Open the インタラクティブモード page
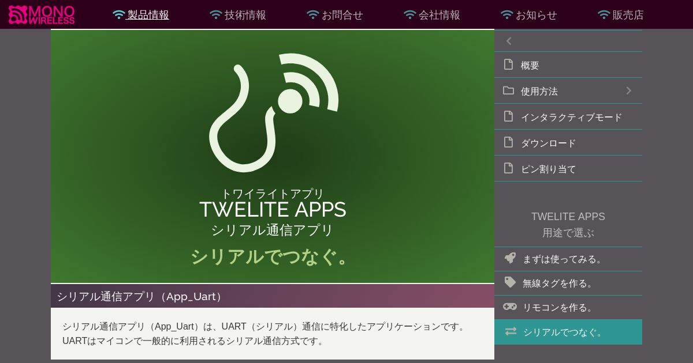Viewport: 693px width, 363px height. [568, 117]
